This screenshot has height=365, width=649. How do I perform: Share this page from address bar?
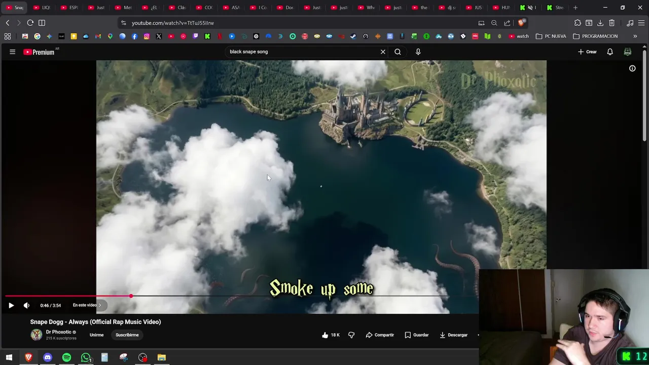pos(507,23)
